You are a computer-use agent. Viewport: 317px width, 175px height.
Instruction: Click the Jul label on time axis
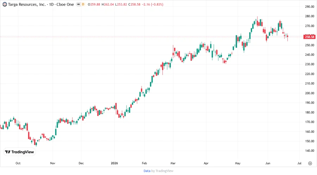299,163
